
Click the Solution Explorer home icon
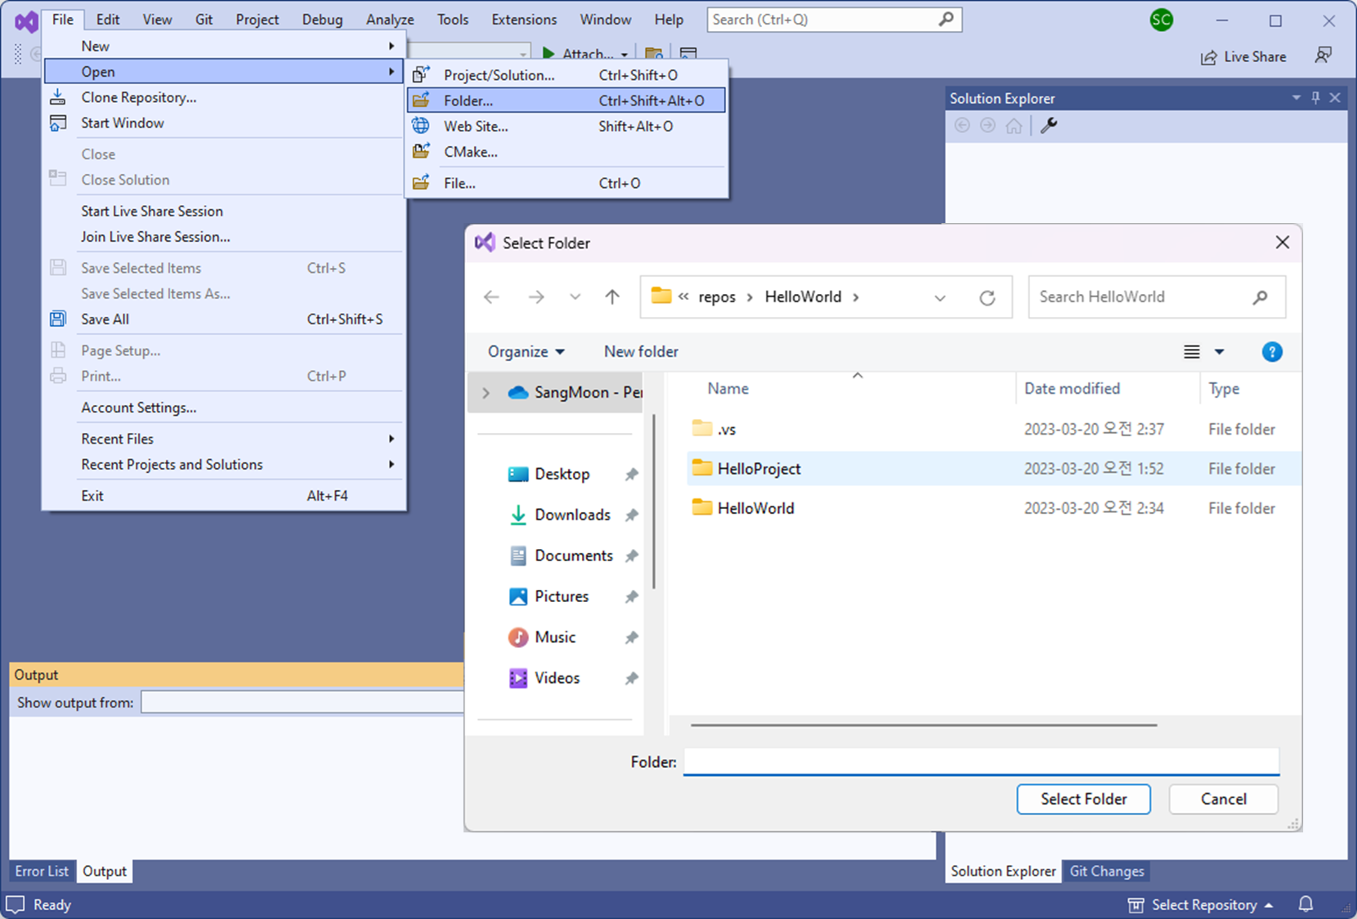1014,126
